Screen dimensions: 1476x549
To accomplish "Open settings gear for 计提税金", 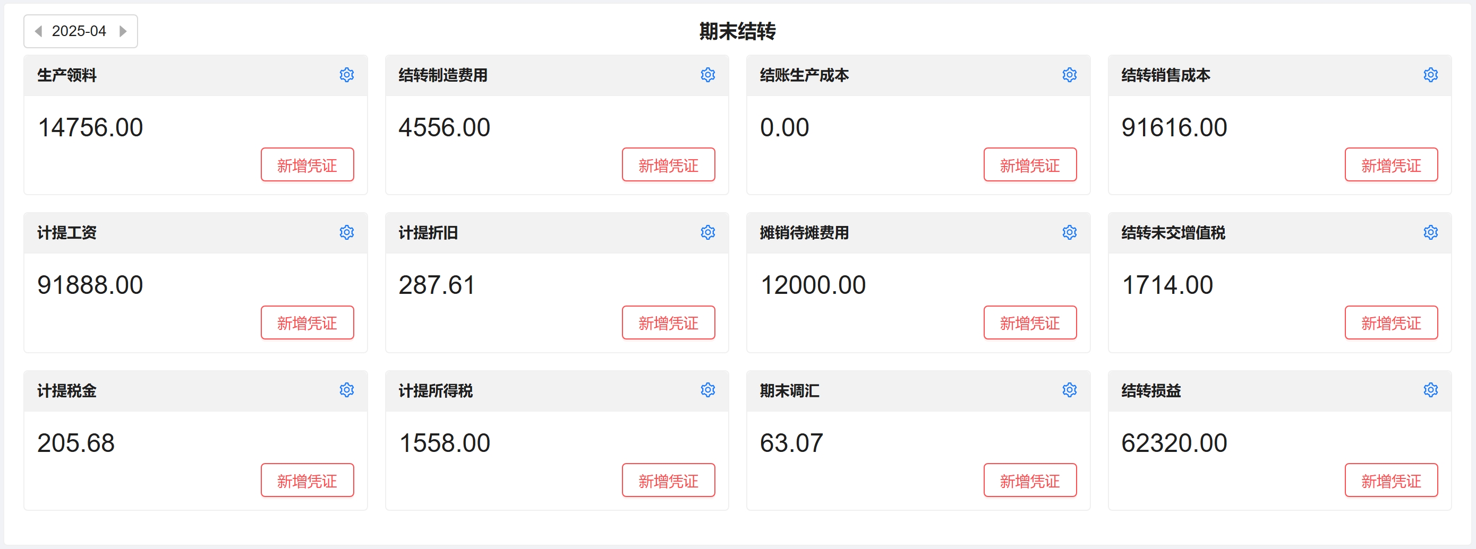I will click(x=347, y=390).
